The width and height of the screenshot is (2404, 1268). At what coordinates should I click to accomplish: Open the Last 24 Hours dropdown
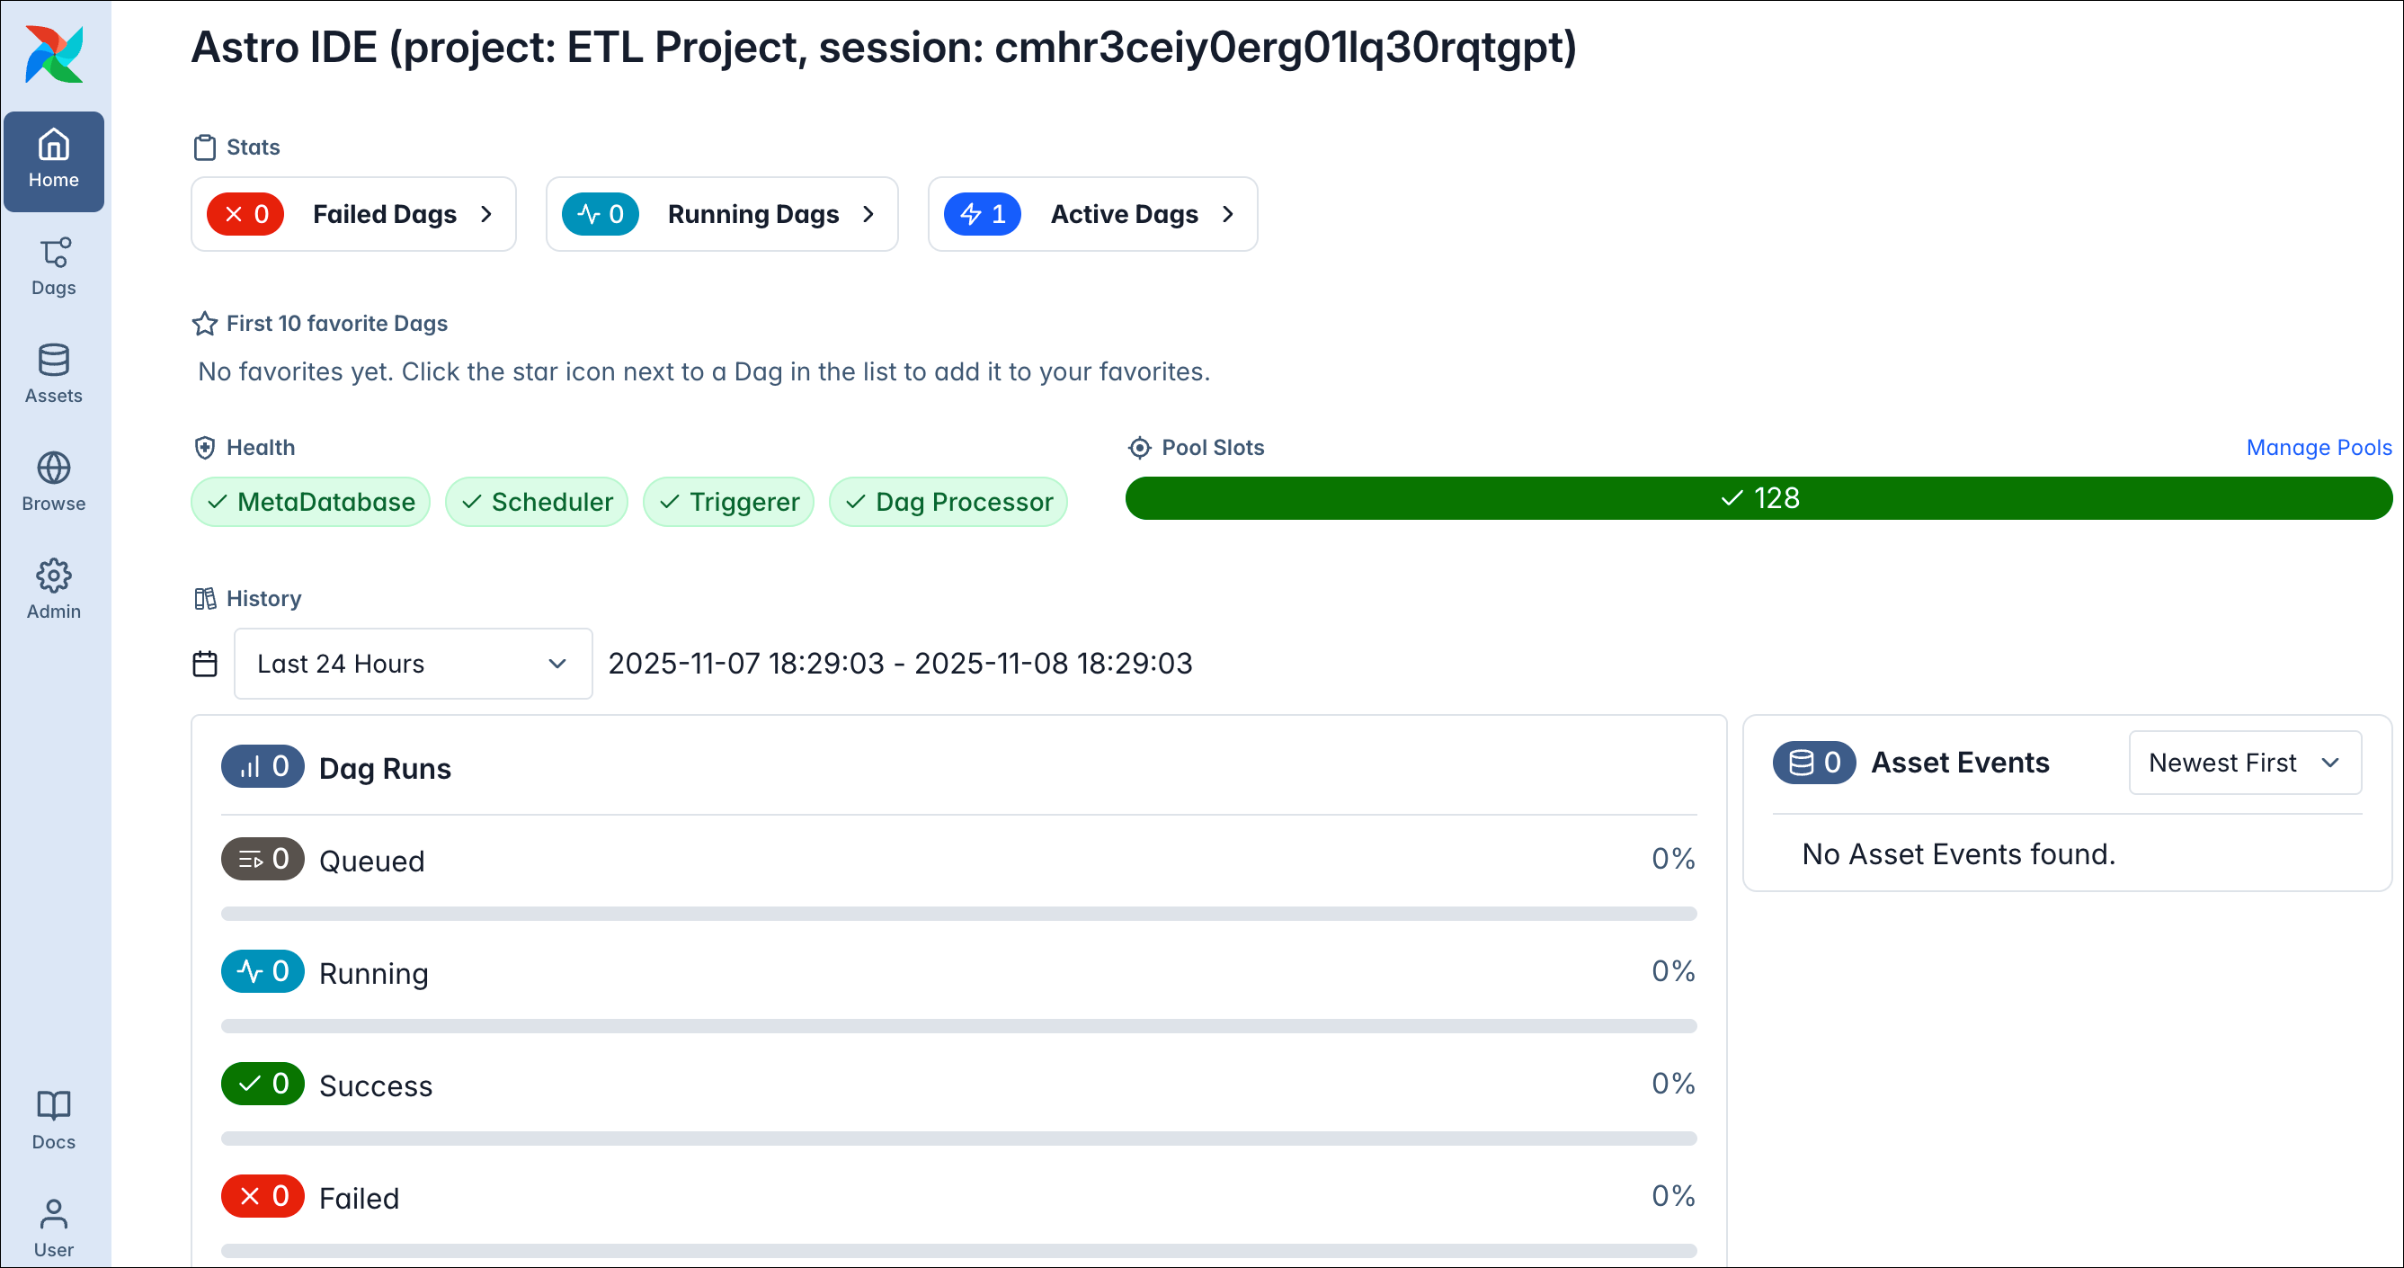click(x=413, y=664)
